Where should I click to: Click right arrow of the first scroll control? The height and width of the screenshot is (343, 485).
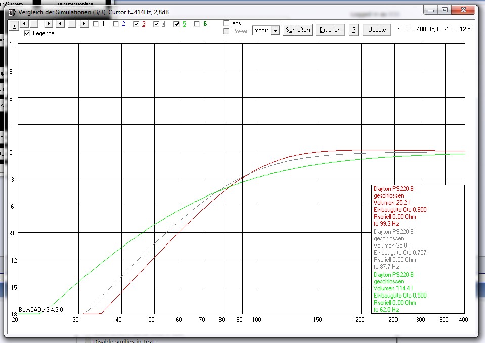click(49, 23)
